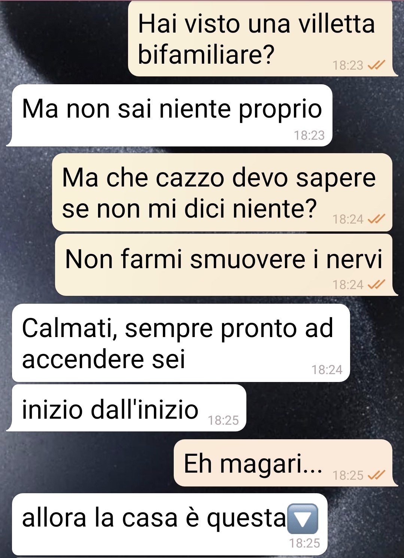The width and height of the screenshot is (404, 558).
Task: Tap the 18:24 timestamp under 'accendere sei'
Action: [327, 370]
